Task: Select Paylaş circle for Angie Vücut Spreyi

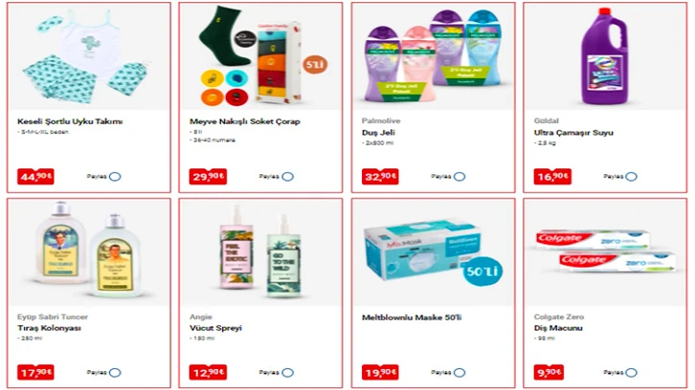Action: (x=287, y=373)
